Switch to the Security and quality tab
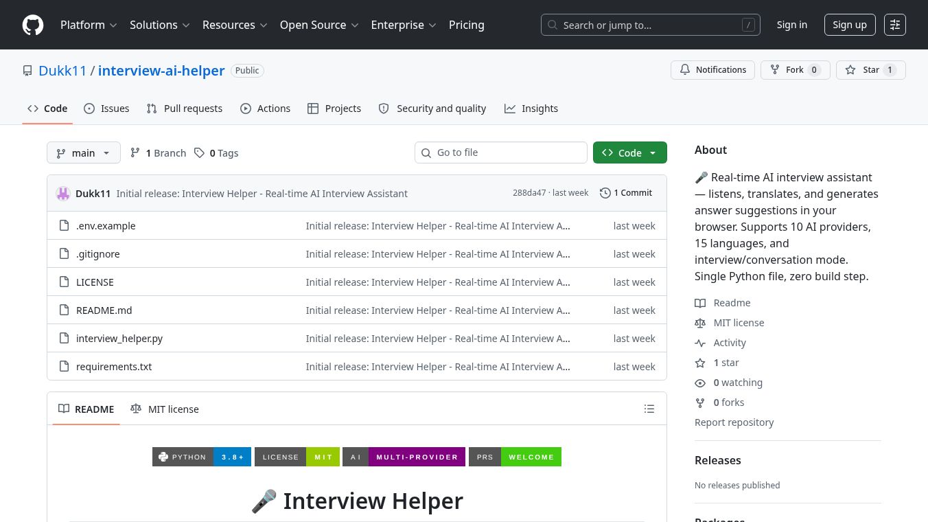 coord(432,109)
